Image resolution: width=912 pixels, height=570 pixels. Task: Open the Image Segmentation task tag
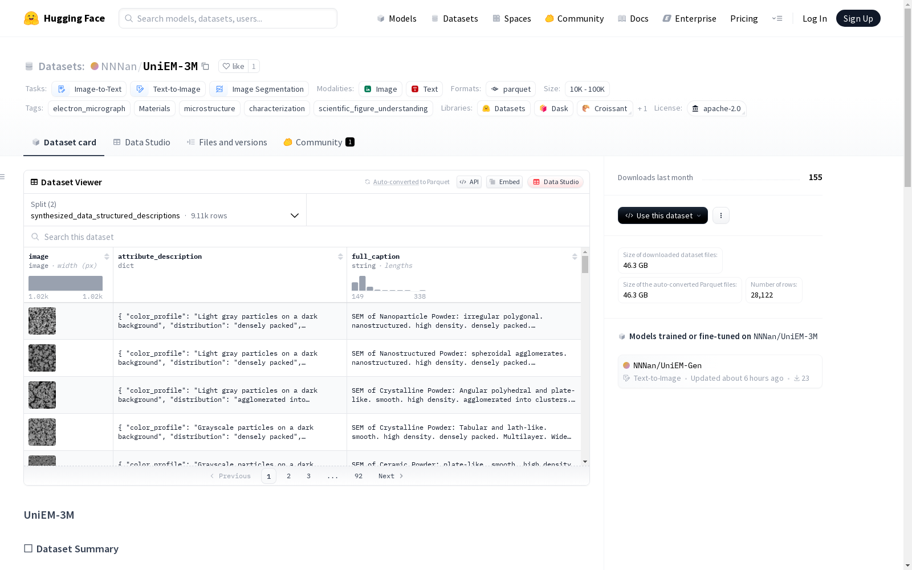point(259,89)
